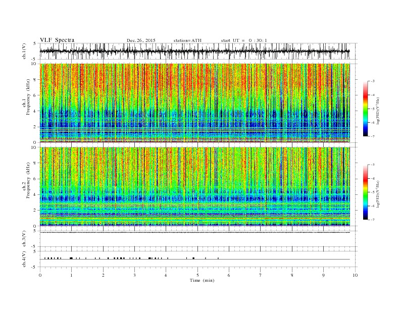
Task: Click the "3" tick label on the time axis
Action: tap(134, 275)
